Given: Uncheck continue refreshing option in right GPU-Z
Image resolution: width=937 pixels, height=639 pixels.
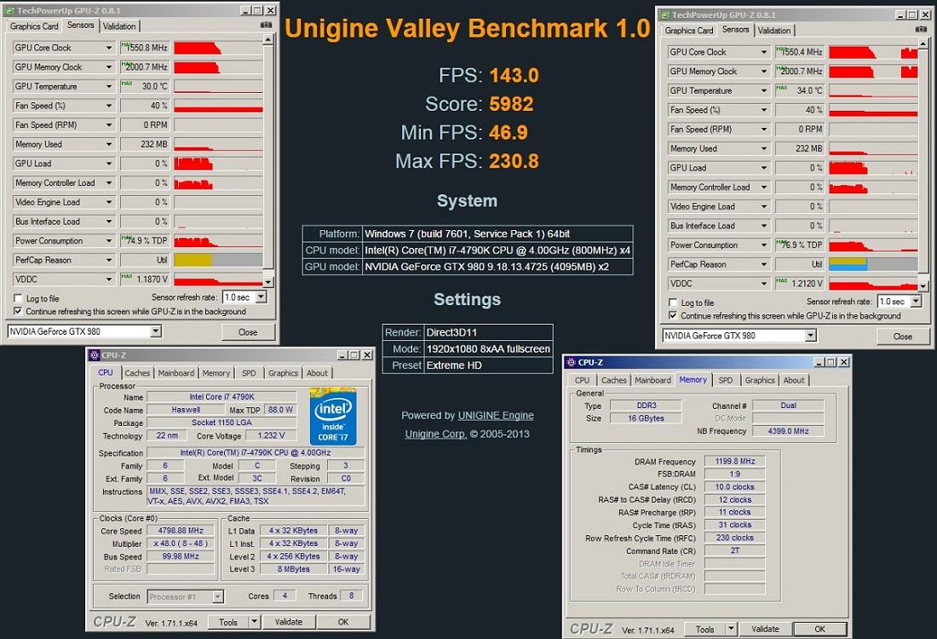Looking at the screenshot, I should [673, 315].
